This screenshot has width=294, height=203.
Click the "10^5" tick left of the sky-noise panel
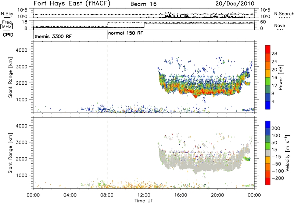(x=22, y=10)
